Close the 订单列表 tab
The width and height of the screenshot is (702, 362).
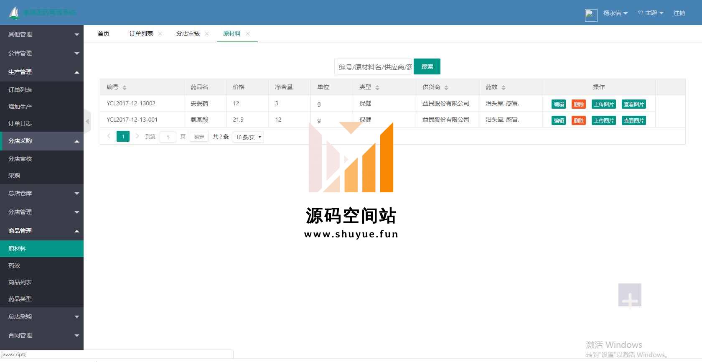click(160, 34)
